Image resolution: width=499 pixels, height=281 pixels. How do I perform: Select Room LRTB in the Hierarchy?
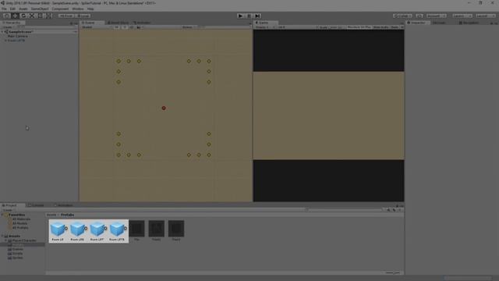pyautogui.click(x=16, y=41)
